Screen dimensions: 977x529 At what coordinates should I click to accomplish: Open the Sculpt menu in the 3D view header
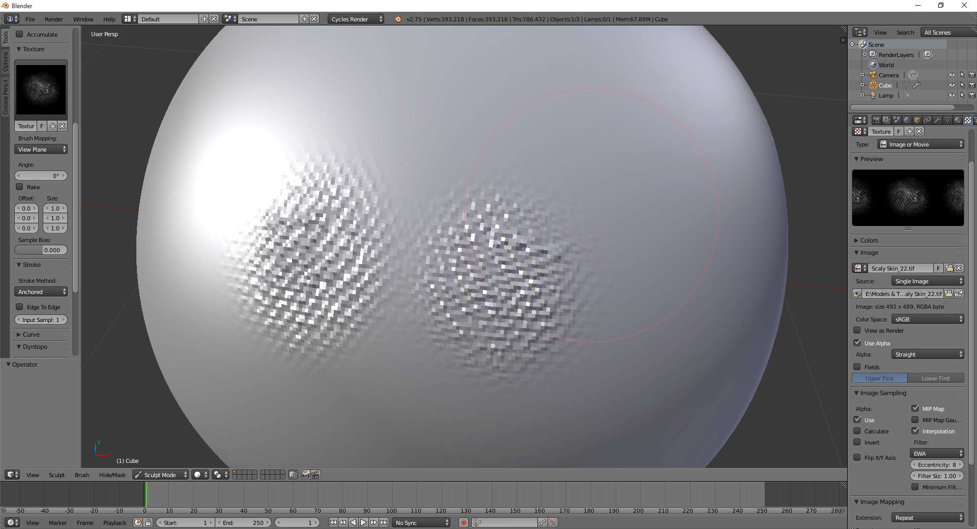(56, 475)
